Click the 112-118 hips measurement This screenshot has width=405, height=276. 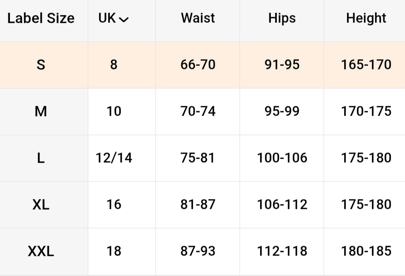[x=282, y=251]
